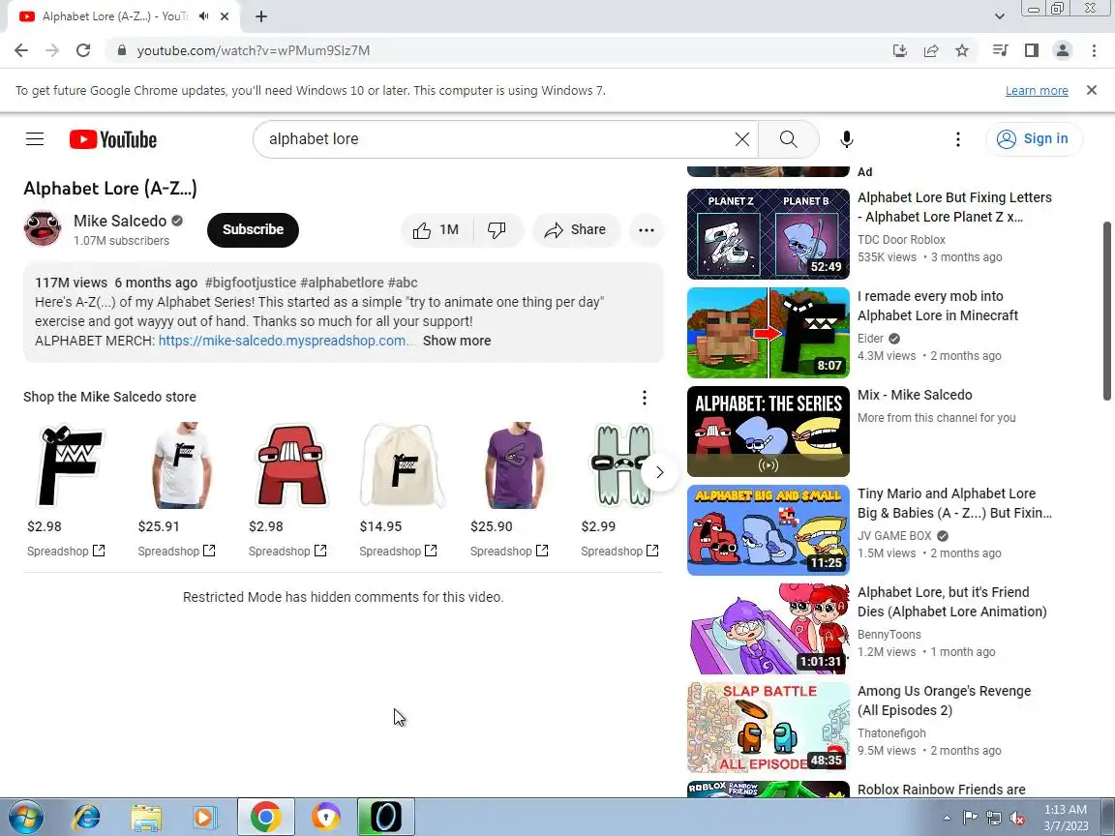This screenshot has width=1115, height=836.
Task: Reload the YouTube page
Action: pos(83,50)
